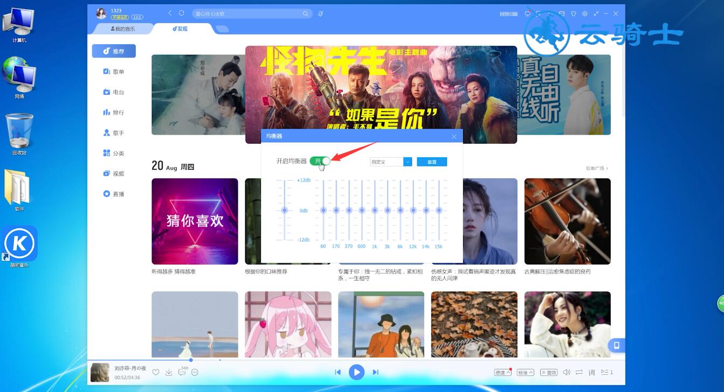This screenshot has width=724, height=392.
Task: Open the 古典解压 violin playlist thumbnail
Action: [x=567, y=221]
